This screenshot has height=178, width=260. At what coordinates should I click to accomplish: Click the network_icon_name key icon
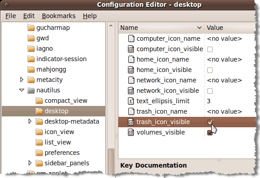coord(131,80)
